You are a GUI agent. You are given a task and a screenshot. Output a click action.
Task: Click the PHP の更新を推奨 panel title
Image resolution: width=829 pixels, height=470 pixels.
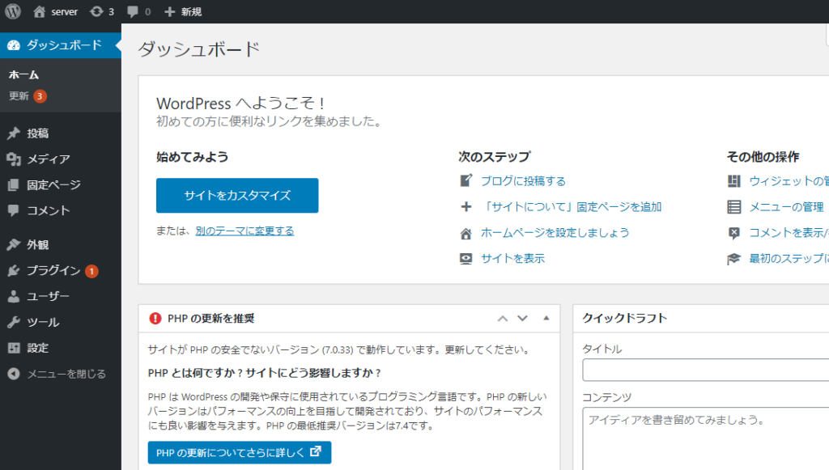[211, 319]
